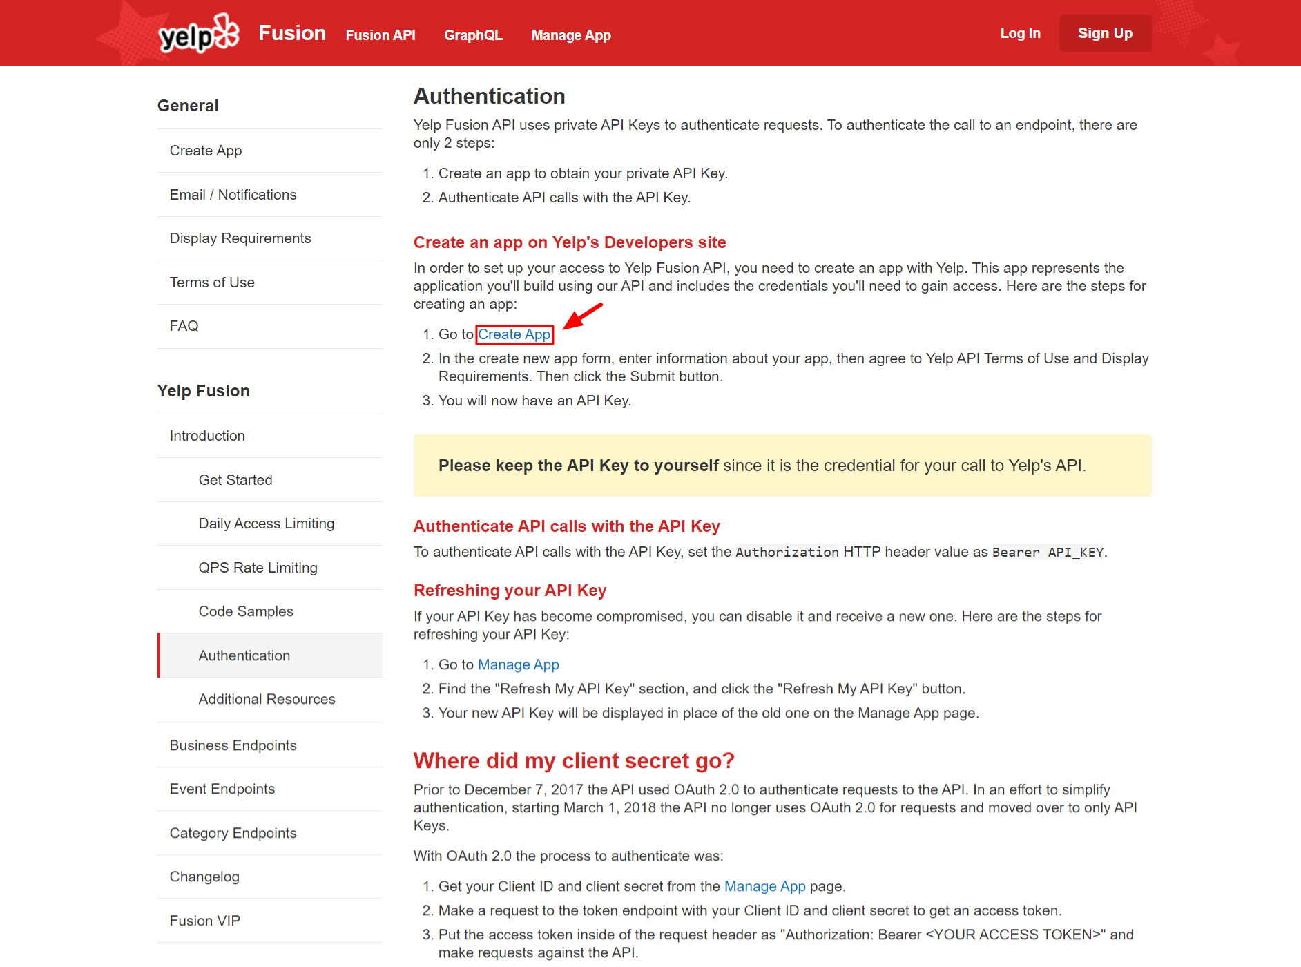Open the Fusion API menu item
Viewport: 1301px width, 967px height.
point(380,35)
